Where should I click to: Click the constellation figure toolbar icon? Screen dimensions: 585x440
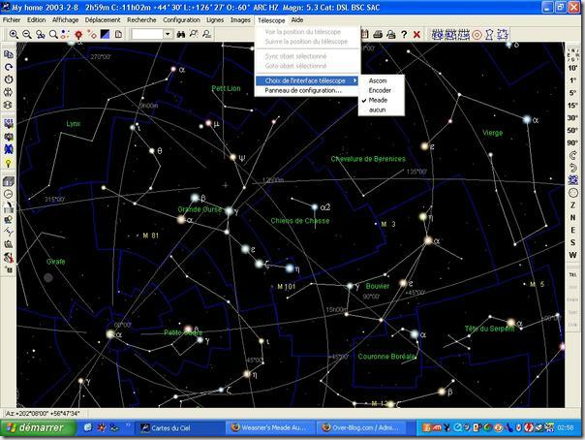tap(489, 35)
